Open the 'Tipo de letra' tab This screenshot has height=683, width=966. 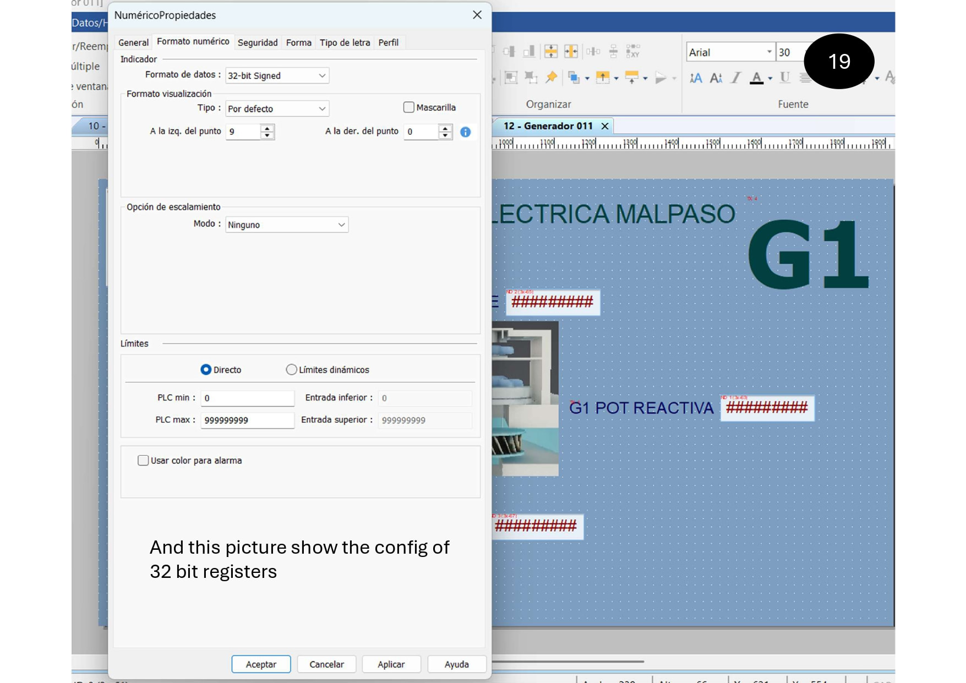coord(345,42)
